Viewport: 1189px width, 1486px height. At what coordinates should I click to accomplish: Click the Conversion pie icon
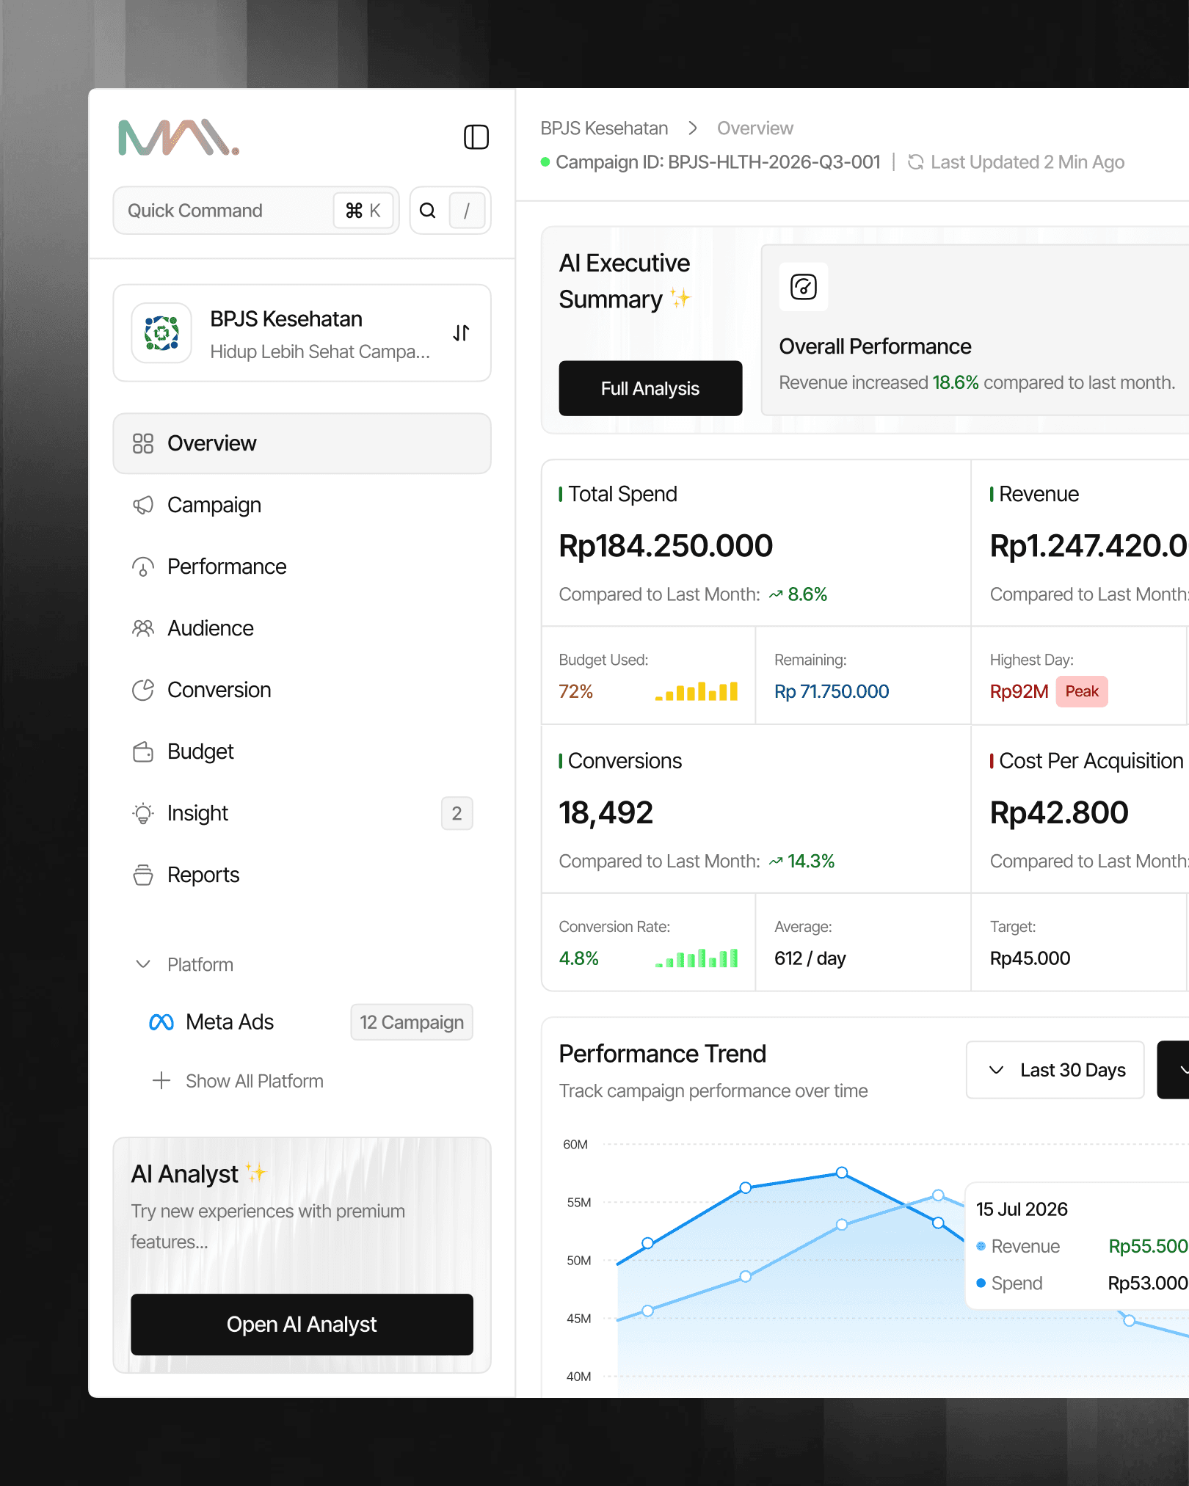pos(143,690)
